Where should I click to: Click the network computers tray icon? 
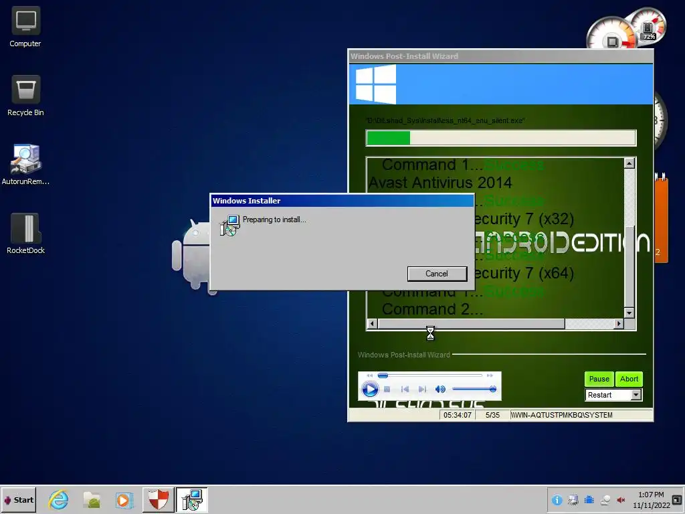tap(573, 500)
